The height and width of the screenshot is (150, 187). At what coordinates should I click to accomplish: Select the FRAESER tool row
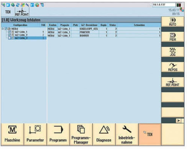point(104,32)
